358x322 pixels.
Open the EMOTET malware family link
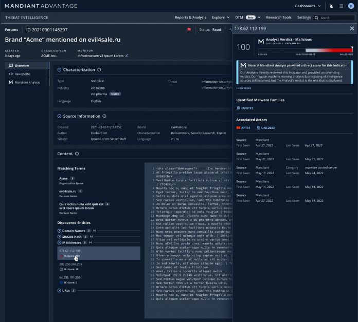(x=247, y=108)
